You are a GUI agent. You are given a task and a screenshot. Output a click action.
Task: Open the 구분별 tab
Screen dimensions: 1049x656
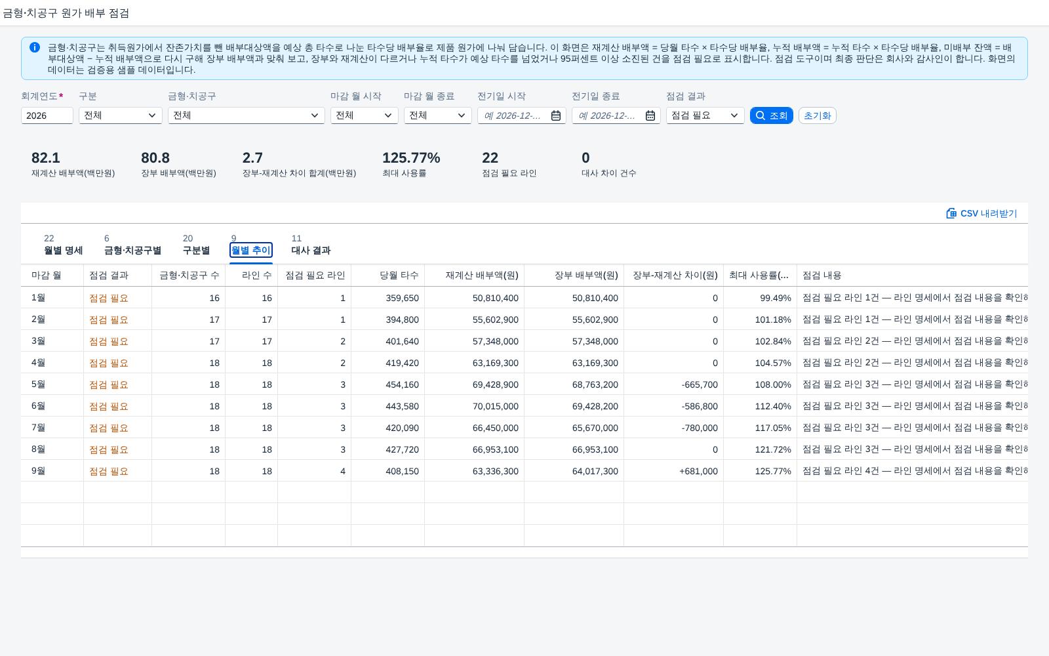pos(196,245)
